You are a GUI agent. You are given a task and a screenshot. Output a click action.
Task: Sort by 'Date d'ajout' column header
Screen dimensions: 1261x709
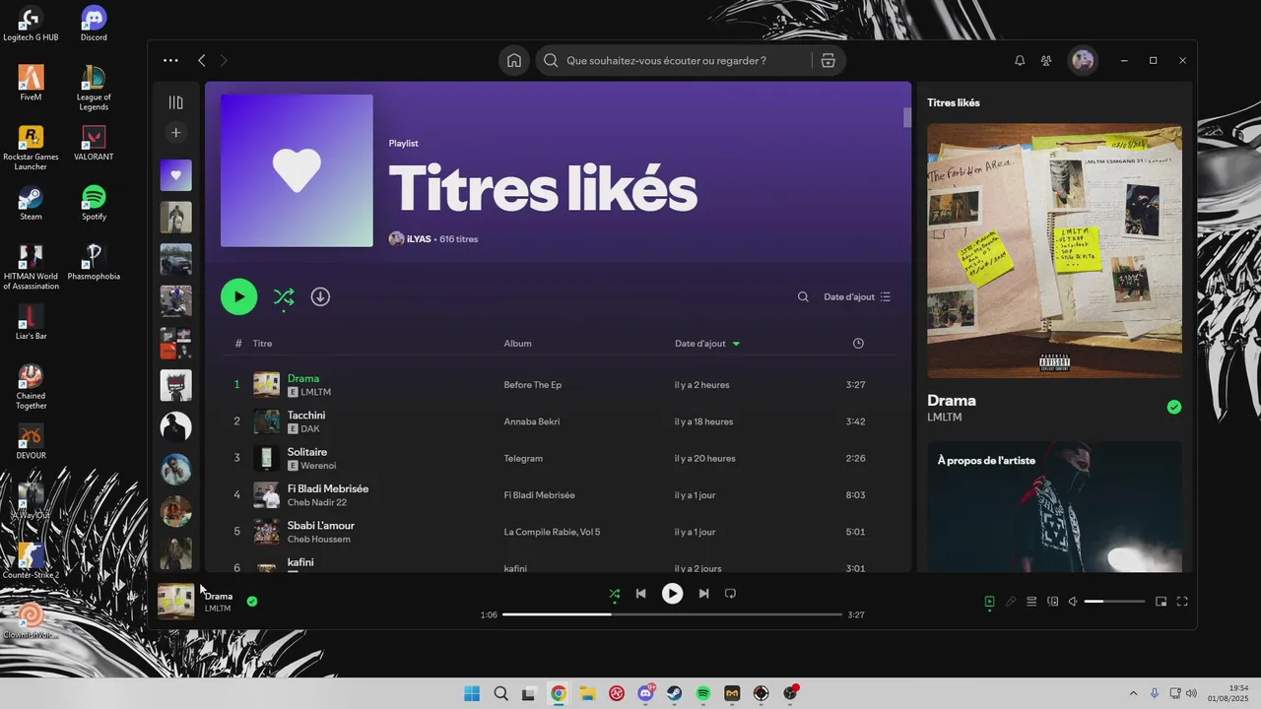click(x=707, y=344)
